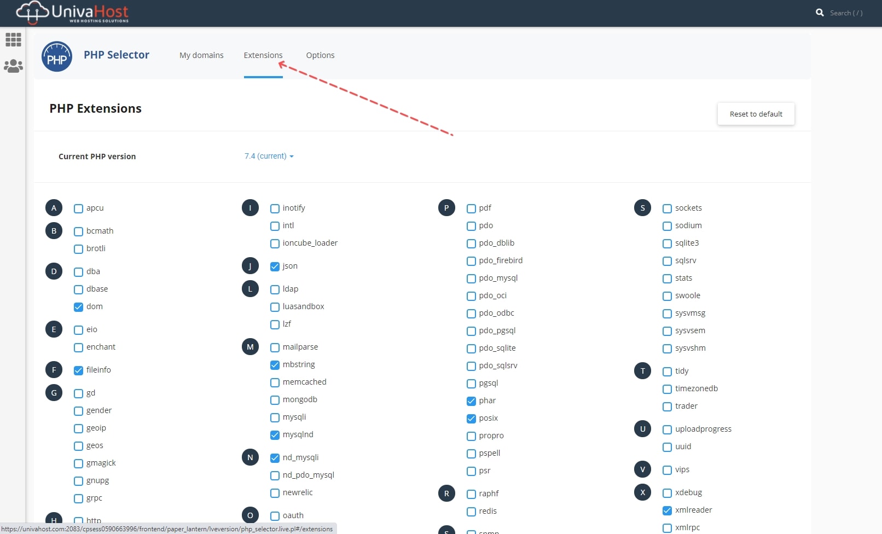Image resolution: width=882 pixels, height=534 pixels.
Task: Click letter V group badge
Action: [x=642, y=469]
